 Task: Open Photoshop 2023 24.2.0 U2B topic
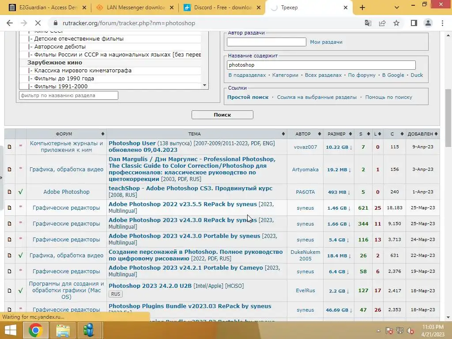150,286
